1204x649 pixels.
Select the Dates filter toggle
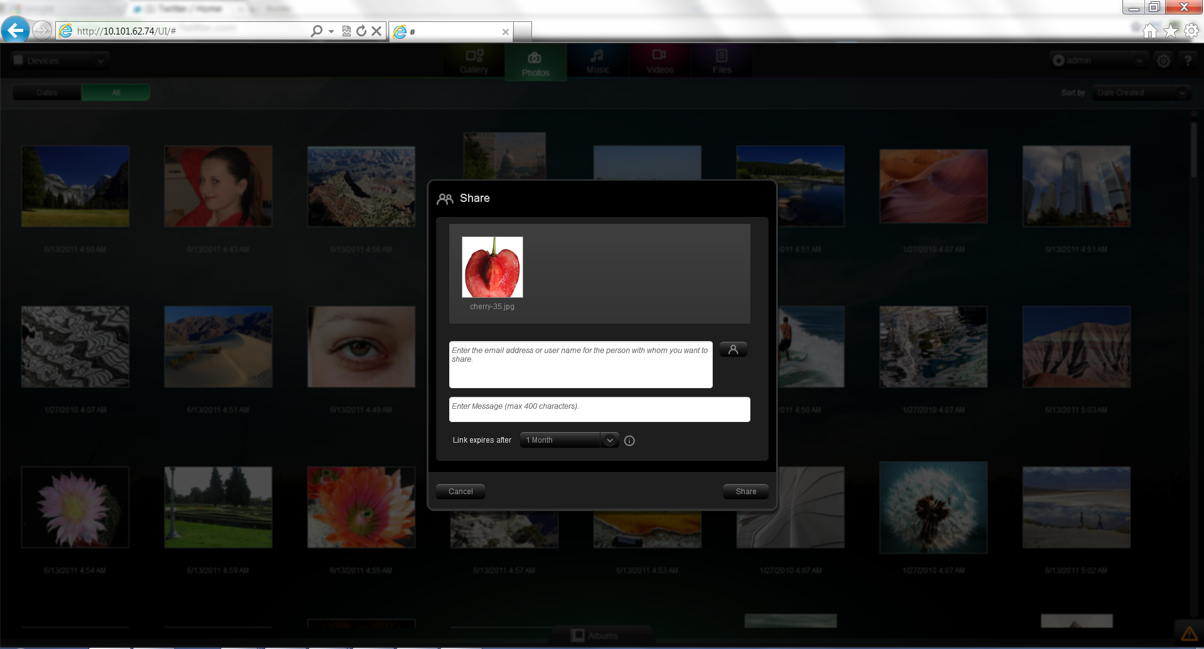pyautogui.click(x=47, y=93)
